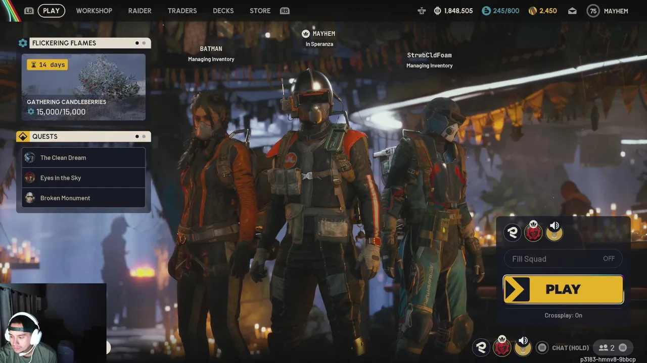Click the round menu icon beside CHAT
Image resolution: width=647 pixels, height=363 pixels.
click(542, 347)
